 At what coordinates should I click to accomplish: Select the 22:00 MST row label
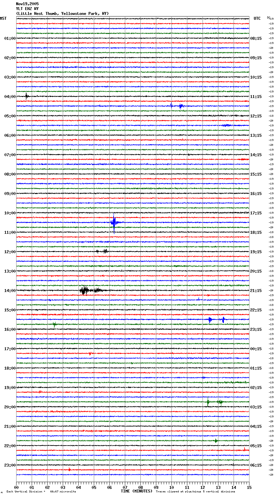point(10,446)
